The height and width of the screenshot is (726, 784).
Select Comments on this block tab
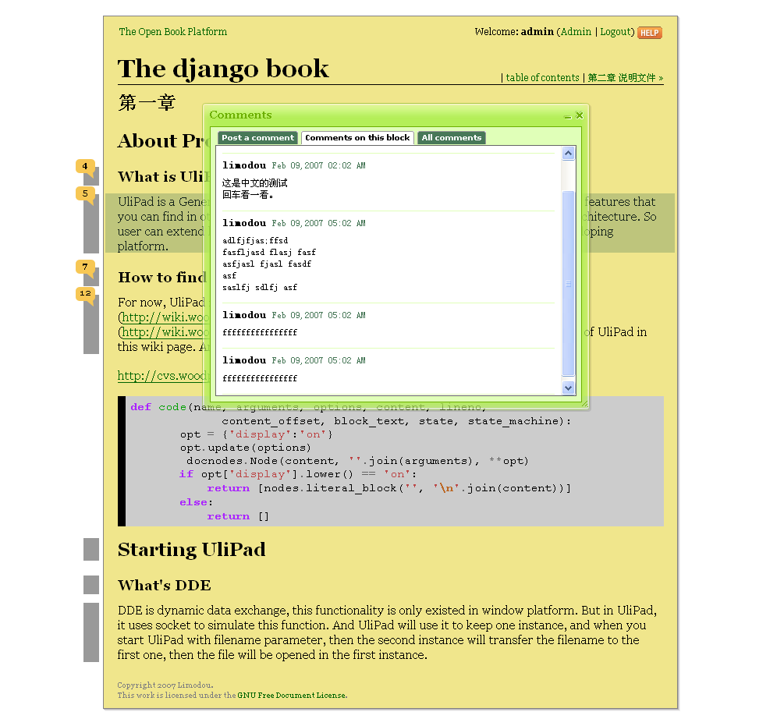click(357, 138)
